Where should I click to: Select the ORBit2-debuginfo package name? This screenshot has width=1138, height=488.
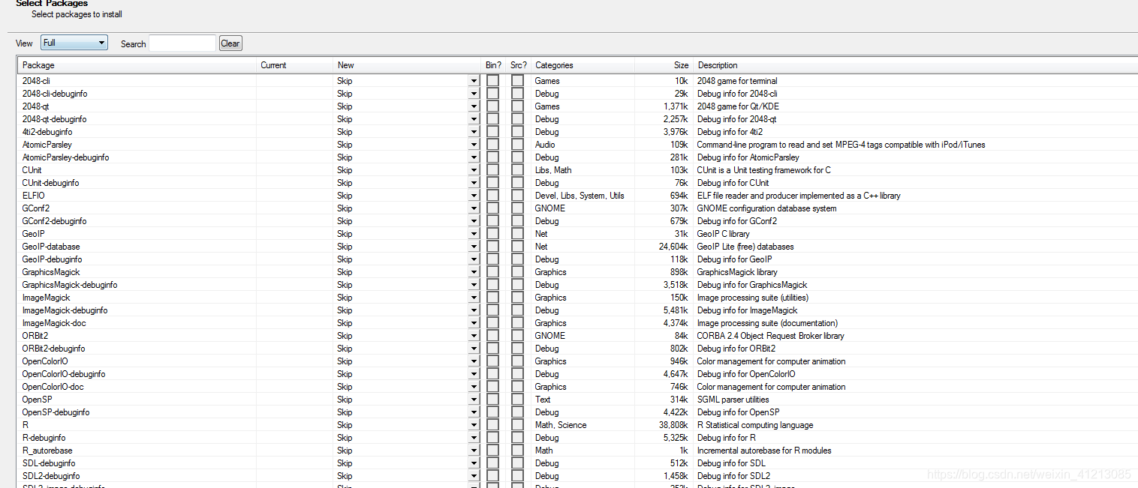(53, 349)
